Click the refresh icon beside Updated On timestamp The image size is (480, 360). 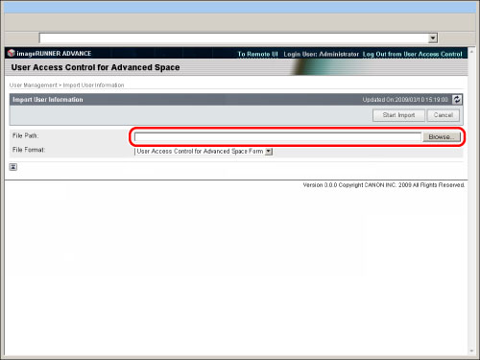click(x=457, y=100)
